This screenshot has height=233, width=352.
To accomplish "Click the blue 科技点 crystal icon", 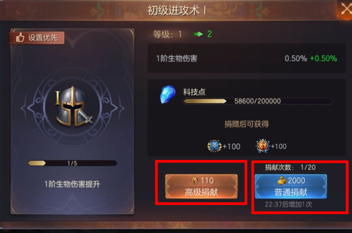I will click(168, 94).
